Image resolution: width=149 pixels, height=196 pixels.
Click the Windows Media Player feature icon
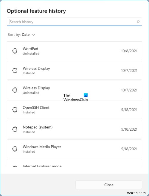(15, 149)
